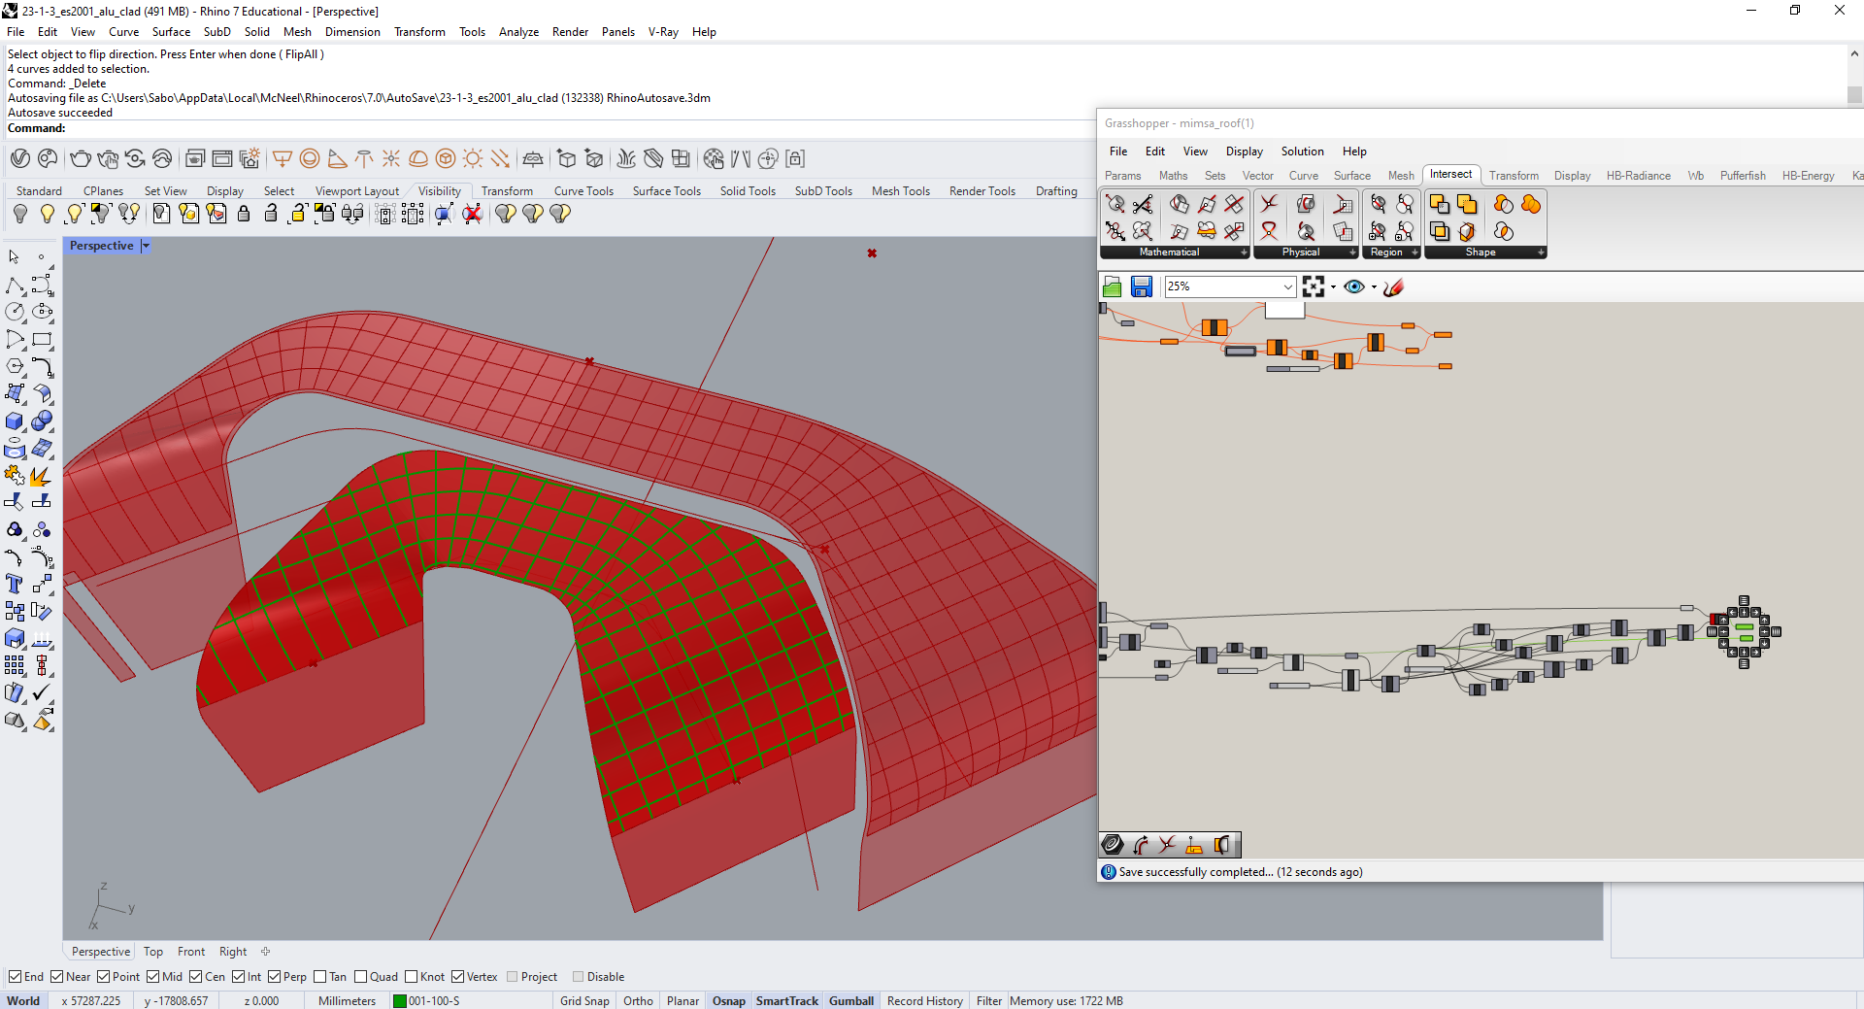Toggle Ortho in status bar
Image resolution: width=1864 pixels, height=1009 pixels.
(x=638, y=1001)
